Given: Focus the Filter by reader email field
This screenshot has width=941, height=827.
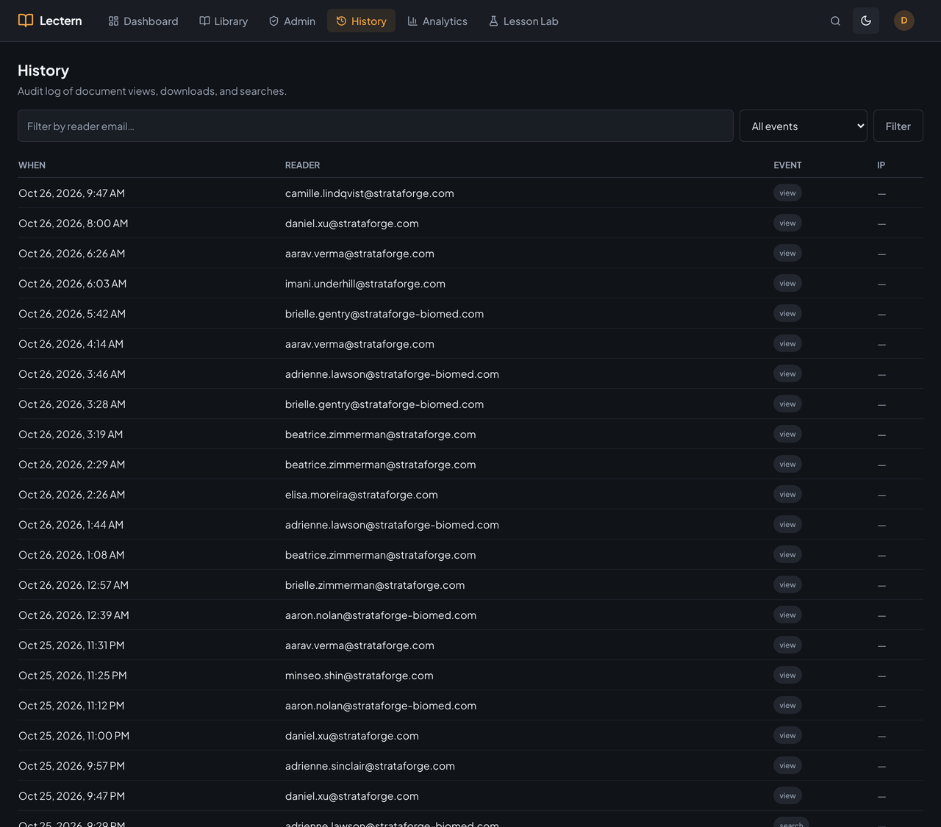Looking at the screenshot, I should click(x=376, y=126).
